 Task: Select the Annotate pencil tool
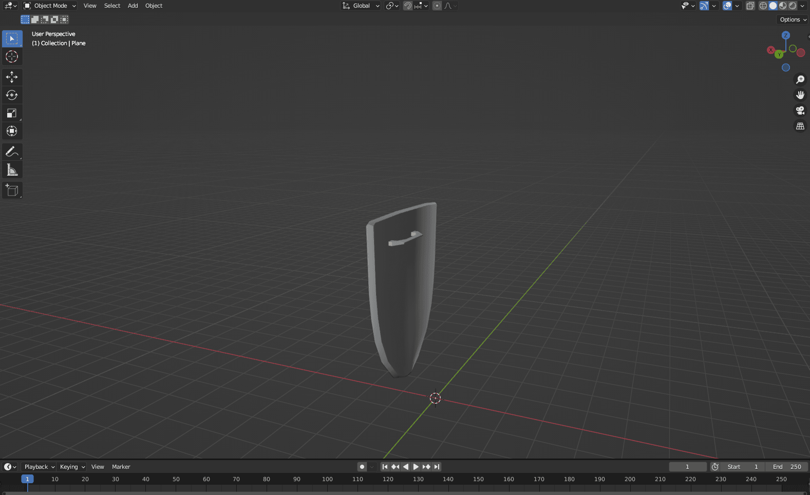(12, 152)
